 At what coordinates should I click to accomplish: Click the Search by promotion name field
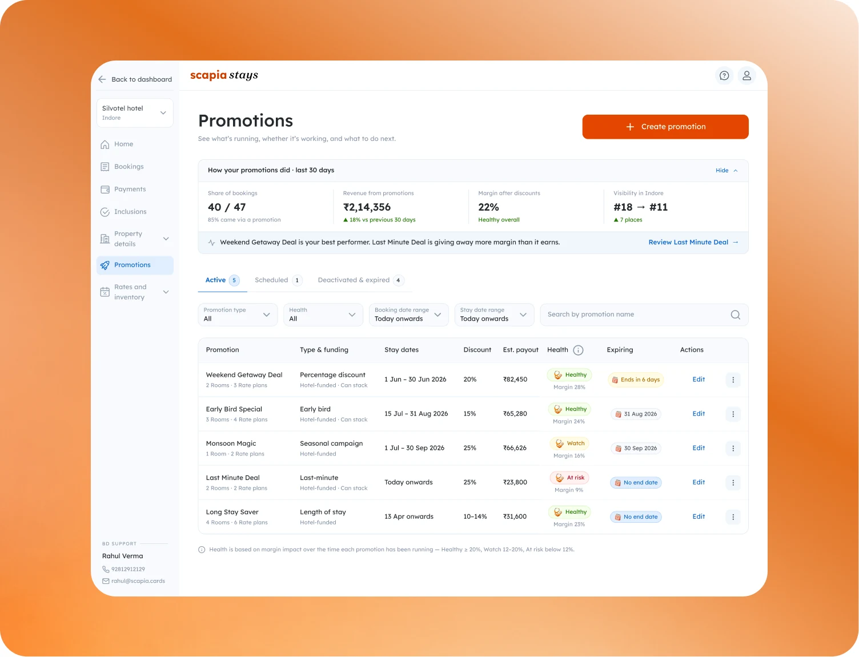click(x=644, y=315)
